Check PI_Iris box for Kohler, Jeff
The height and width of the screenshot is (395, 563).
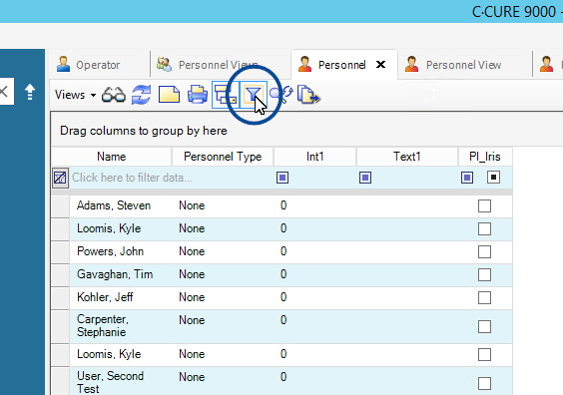[484, 298]
